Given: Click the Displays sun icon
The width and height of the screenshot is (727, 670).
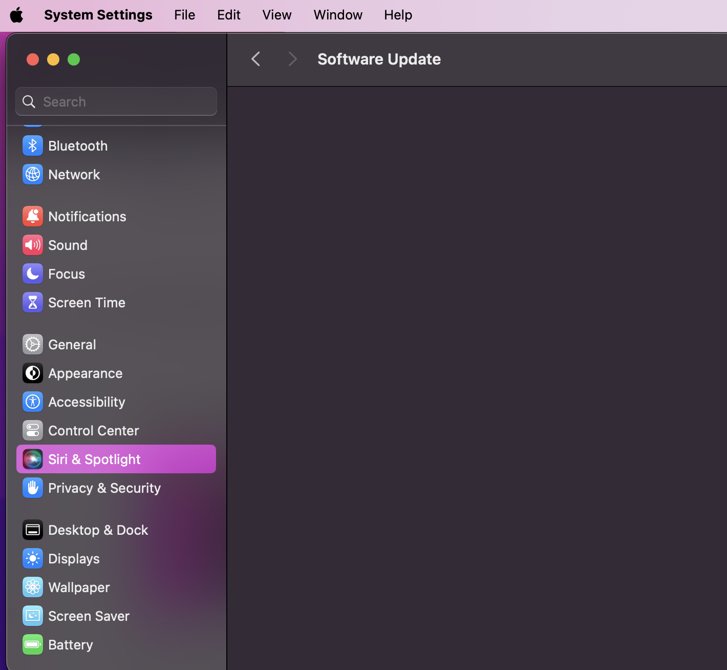Looking at the screenshot, I should (x=33, y=559).
